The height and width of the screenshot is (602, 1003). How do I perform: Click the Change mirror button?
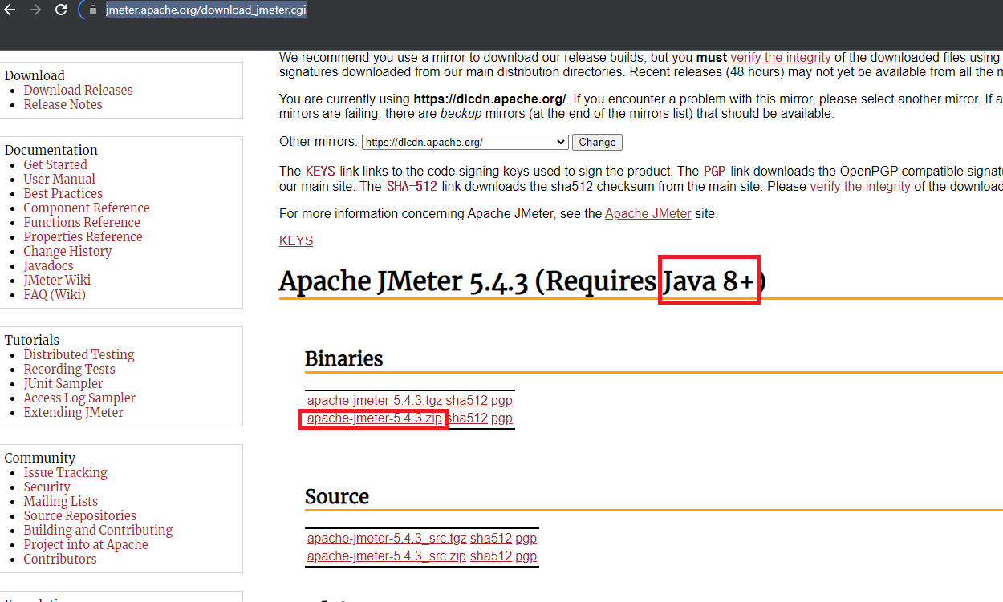point(597,142)
